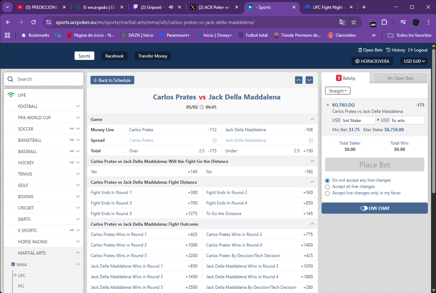The width and height of the screenshot is (436, 293).
Task: Collapse the Fight Distance section
Action: coord(312,182)
